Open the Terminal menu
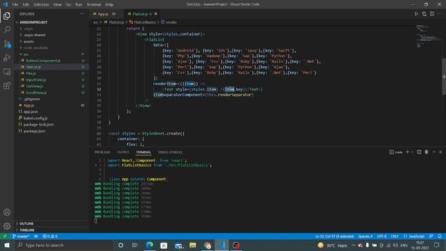 [x=93, y=4]
